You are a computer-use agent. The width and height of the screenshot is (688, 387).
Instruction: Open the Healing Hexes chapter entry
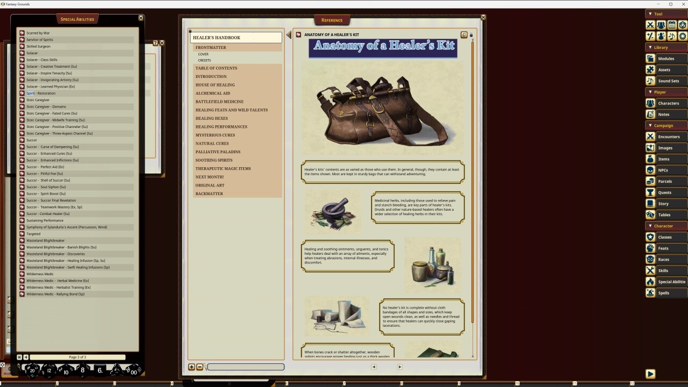click(x=211, y=118)
